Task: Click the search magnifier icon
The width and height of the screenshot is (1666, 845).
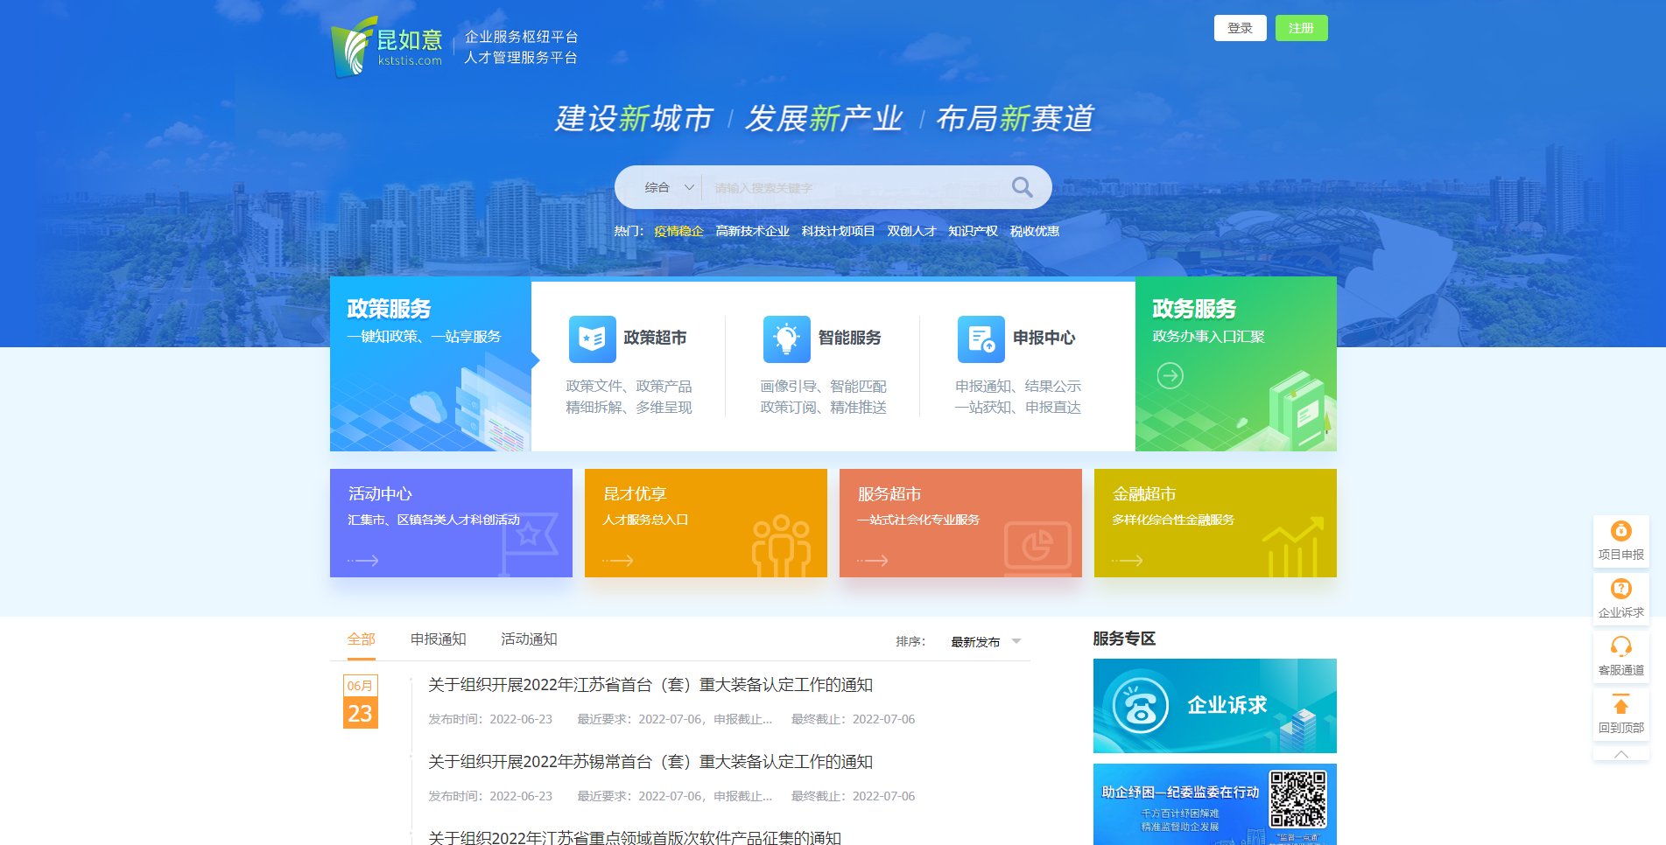Action: 1021,187
